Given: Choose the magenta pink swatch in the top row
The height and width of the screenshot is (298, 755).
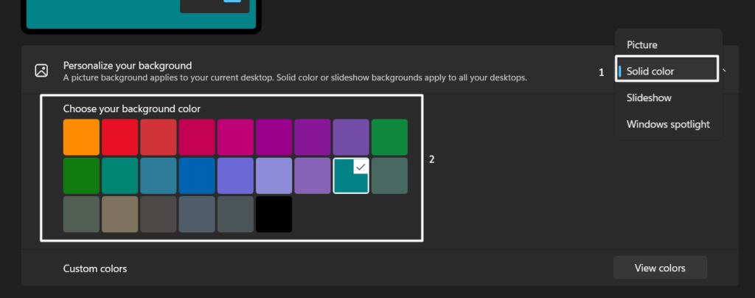Looking at the screenshot, I should pyautogui.click(x=235, y=137).
